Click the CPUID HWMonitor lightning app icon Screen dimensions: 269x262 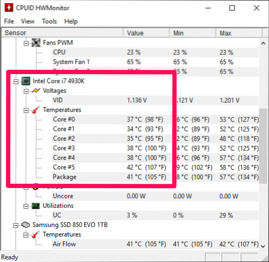point(9,8)
